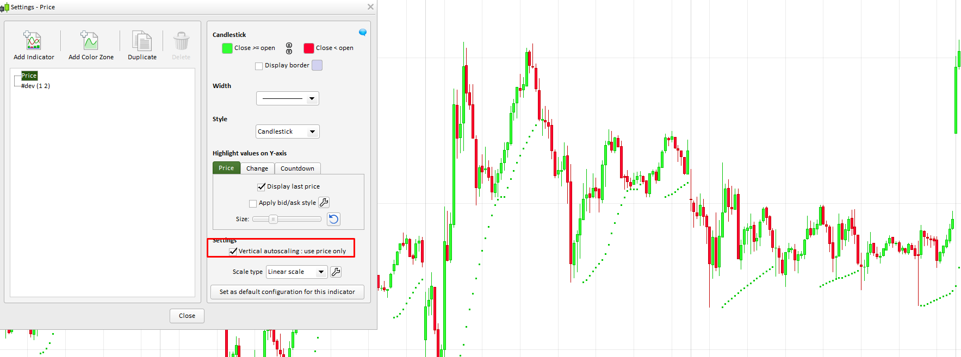Switch to the Countdown tab
The image size is (961, 357).
click(x=297, y=168)
